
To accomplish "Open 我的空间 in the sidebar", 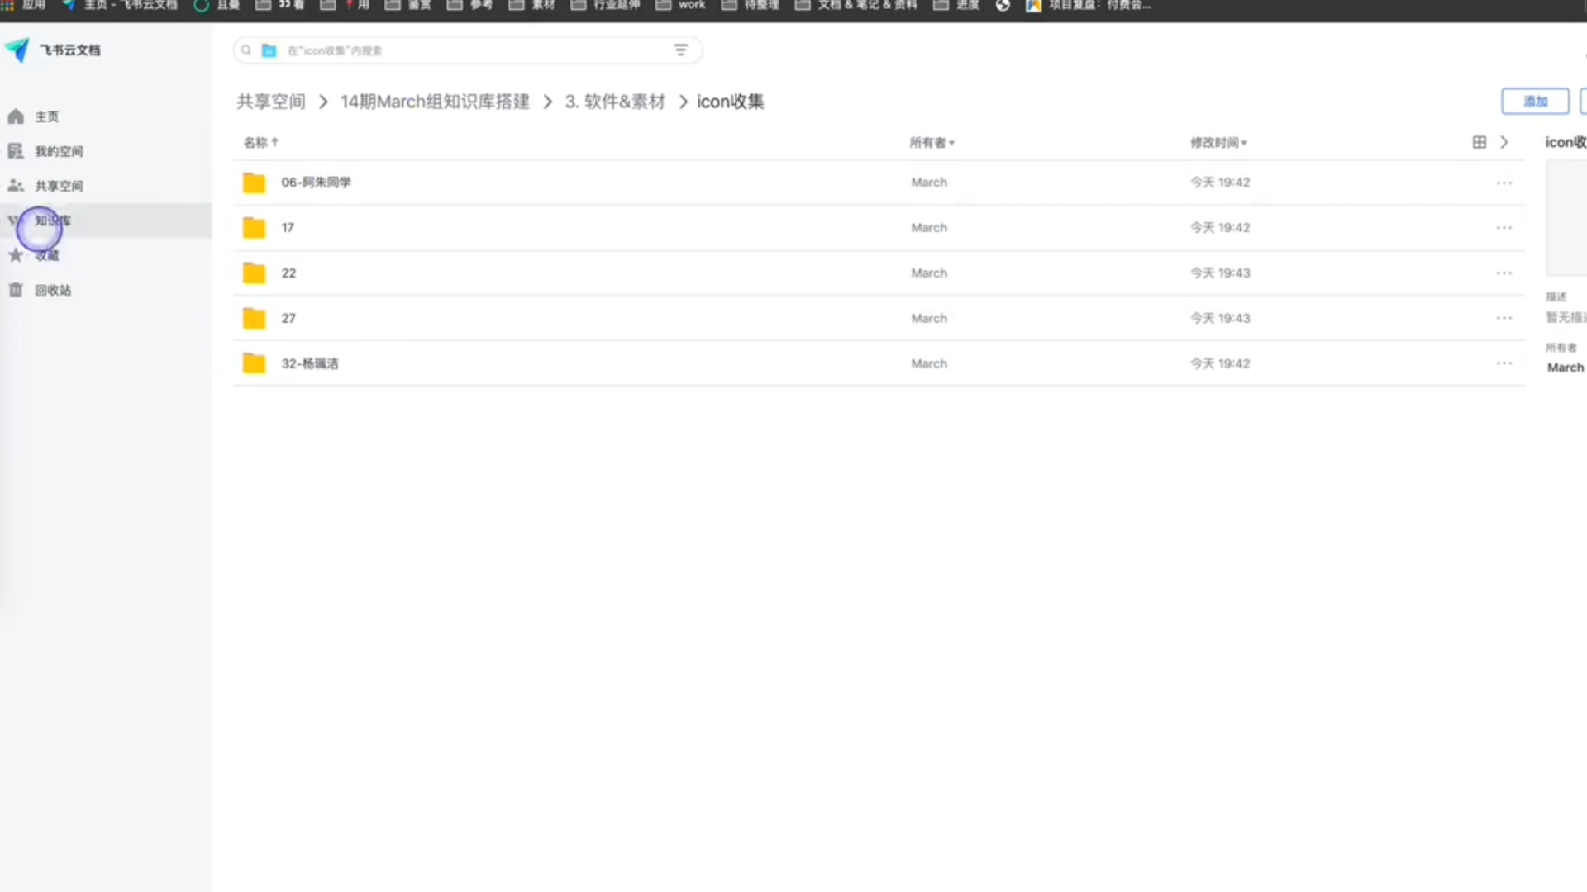I will pyautogui.click(x=58, y=151).
